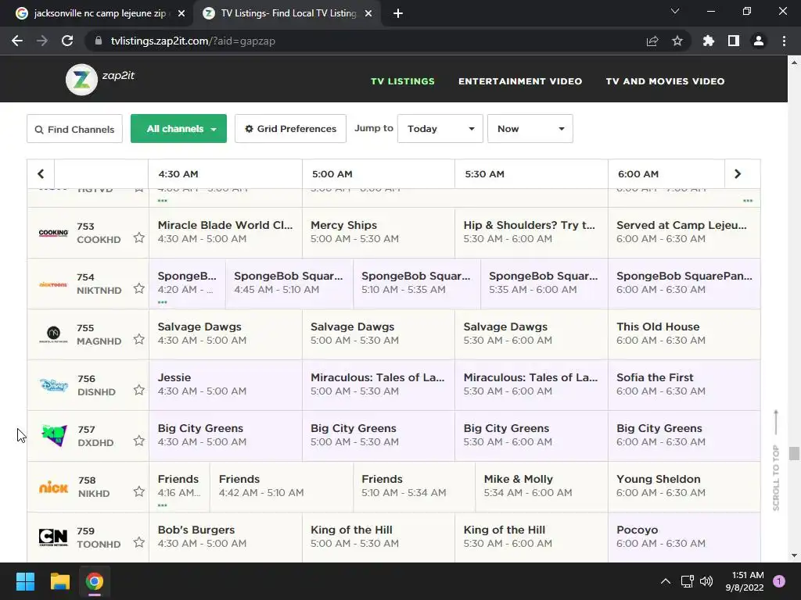
Task: Open Mike & Molly listing on NIKHD
Action: (x=541, y=487)
